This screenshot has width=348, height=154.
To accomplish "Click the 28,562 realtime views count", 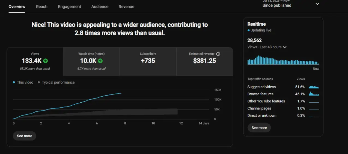I will [254, 40].
